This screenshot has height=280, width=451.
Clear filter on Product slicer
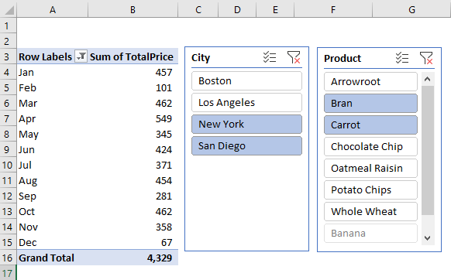426,58
